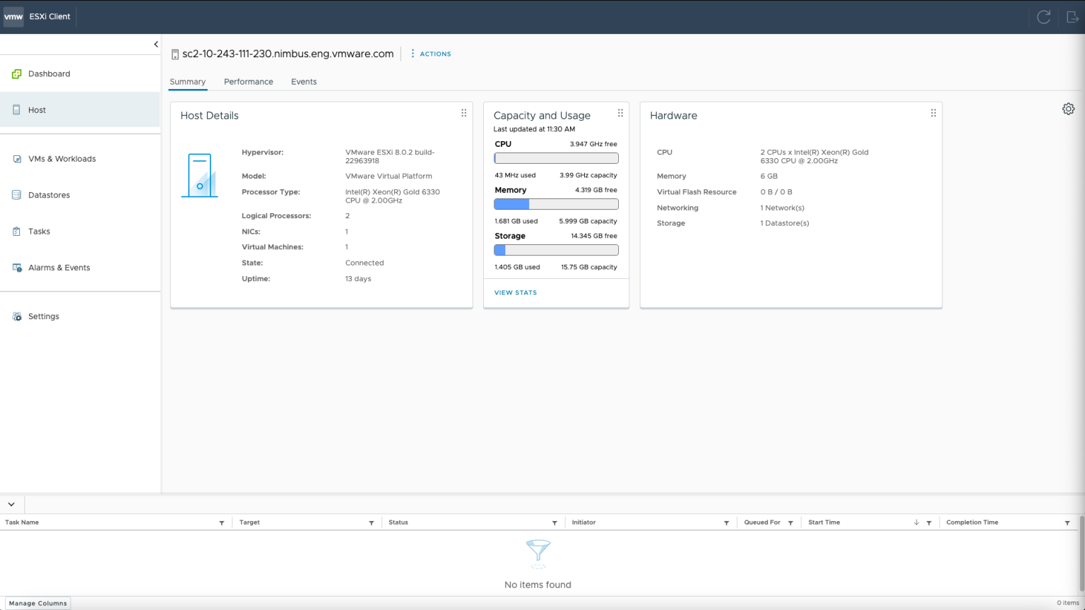This screenshot has height=610, width=1085.
Task: Open the Dashboard navigation item
Action: click(x=81, y=73)
